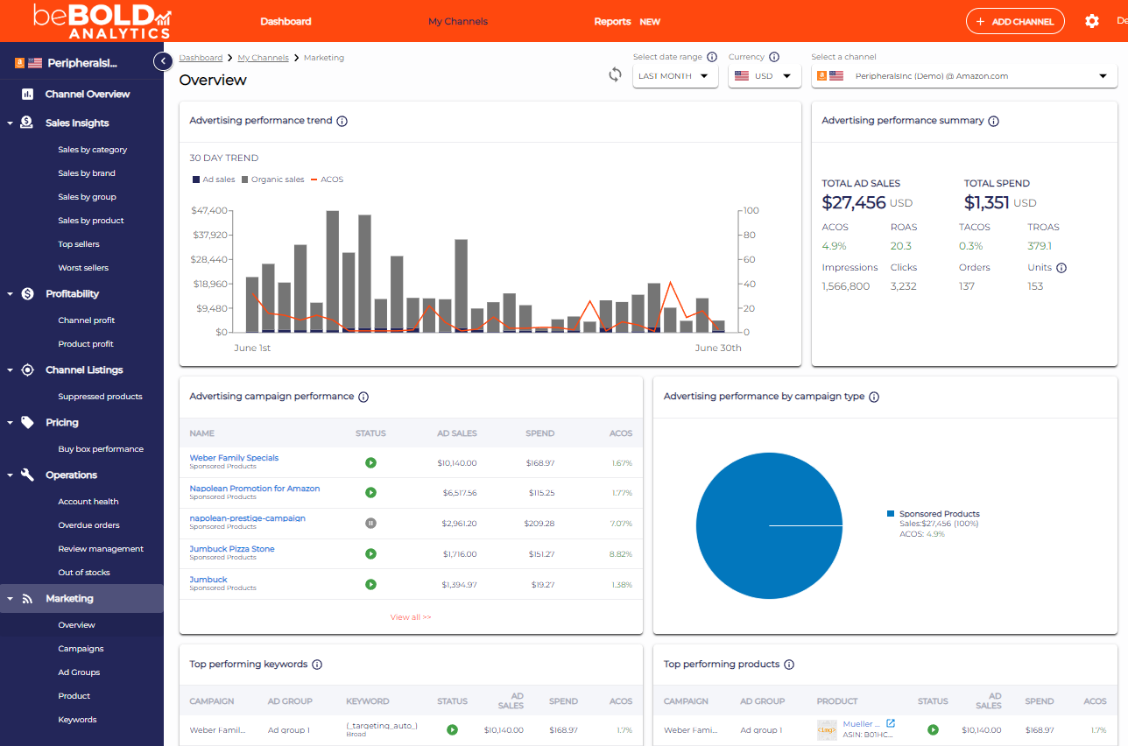
Task: Show info for Top performing keywords
Action: [x=317, y=665]
